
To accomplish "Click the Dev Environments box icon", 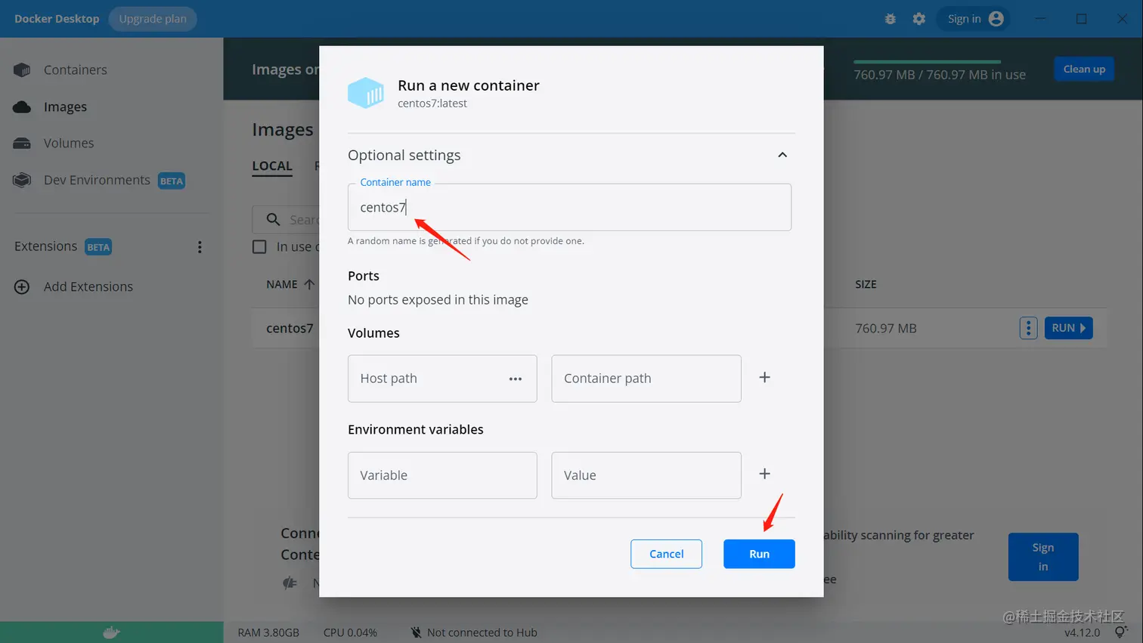I will (22, 180).
